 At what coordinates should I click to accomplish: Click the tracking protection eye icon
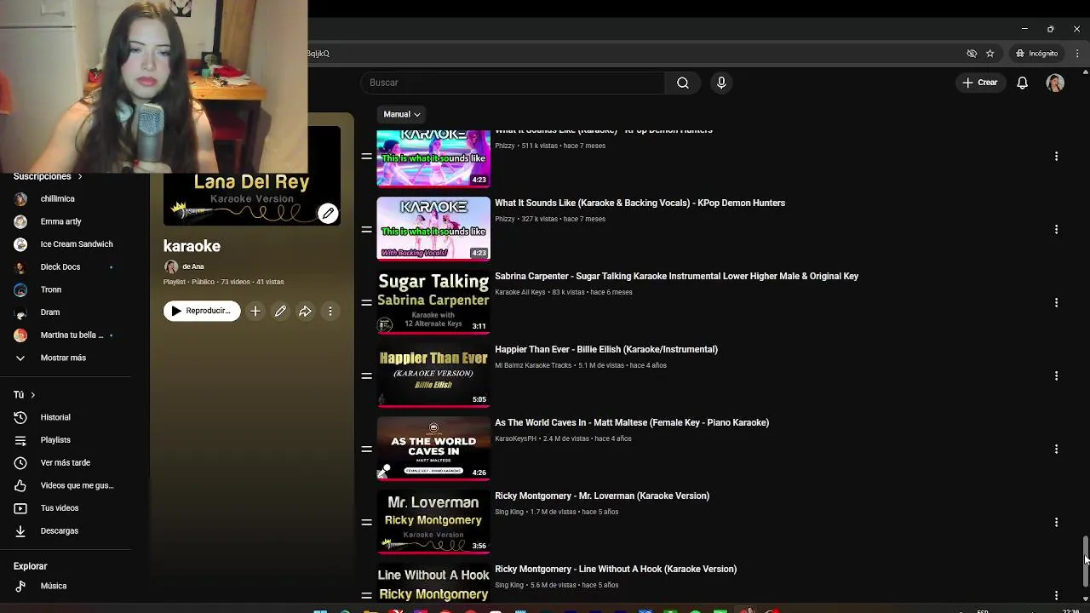[972, 53]
